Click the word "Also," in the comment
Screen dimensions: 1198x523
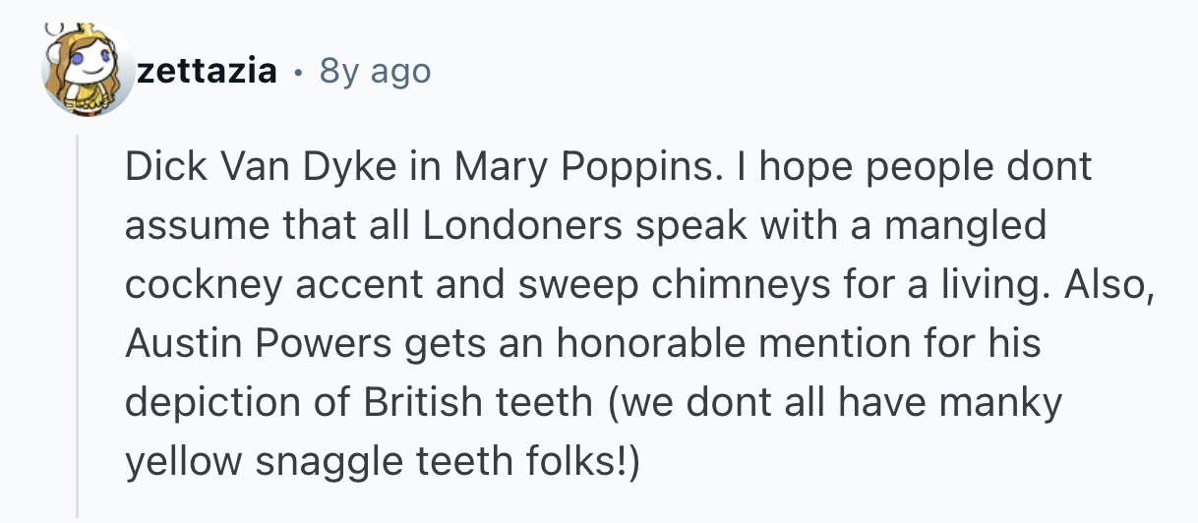[x=1102, y=284]
